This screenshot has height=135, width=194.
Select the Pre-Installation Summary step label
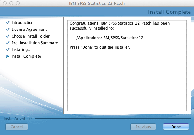[35, 43]
